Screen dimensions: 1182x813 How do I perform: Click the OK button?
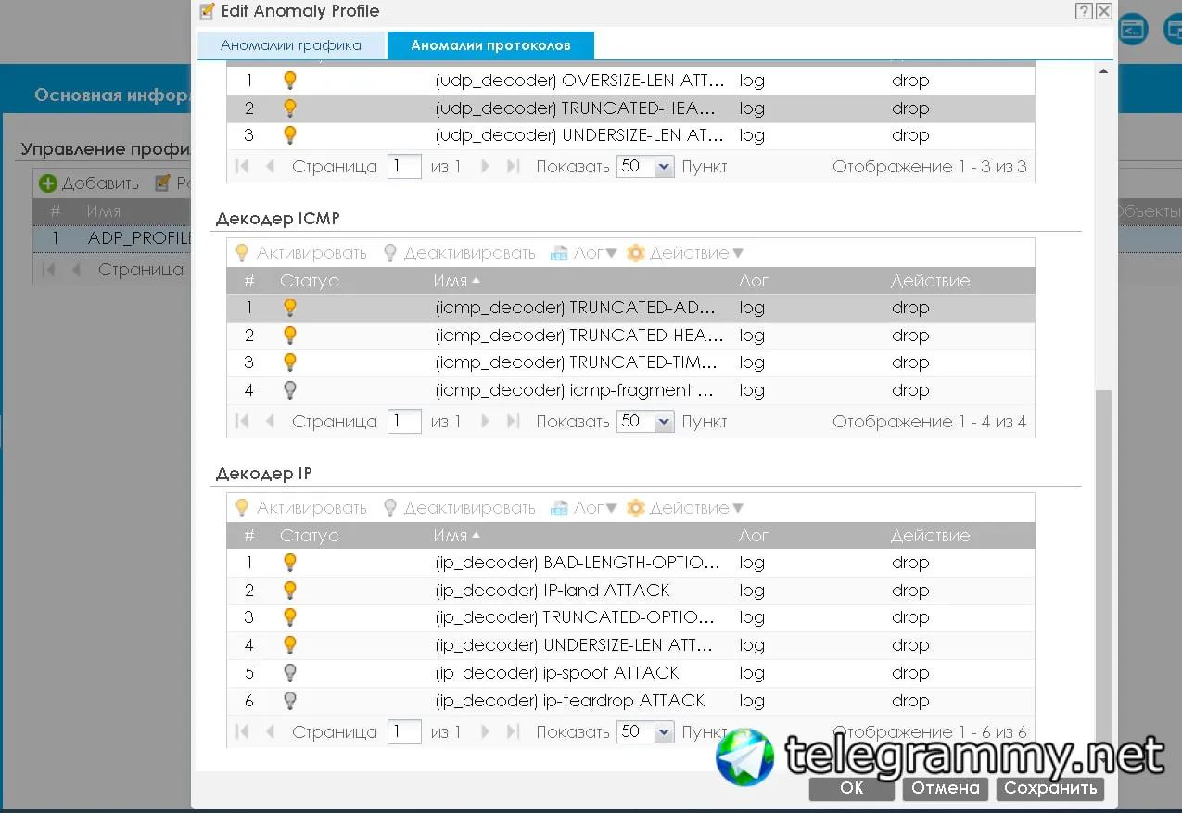click(x=852, y=788)
